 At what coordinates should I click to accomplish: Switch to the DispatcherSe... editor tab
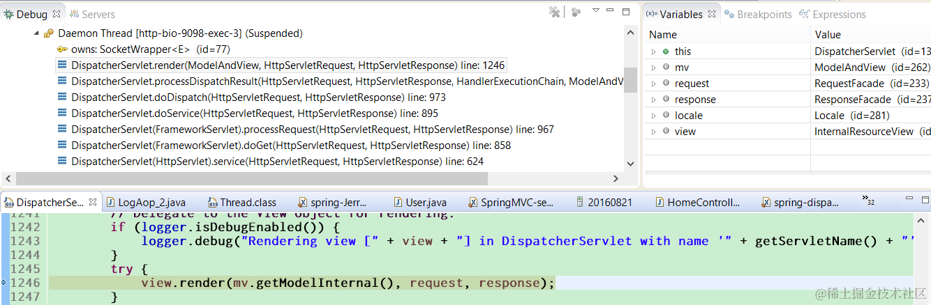pyautogui.click(x=50, y=203)
